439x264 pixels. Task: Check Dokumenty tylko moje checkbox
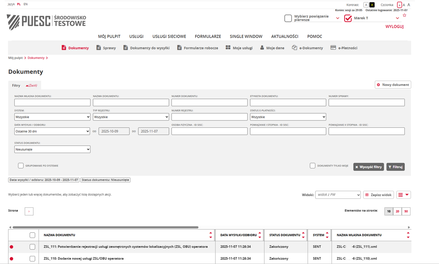pyautogui.click(x=313, y=166)
